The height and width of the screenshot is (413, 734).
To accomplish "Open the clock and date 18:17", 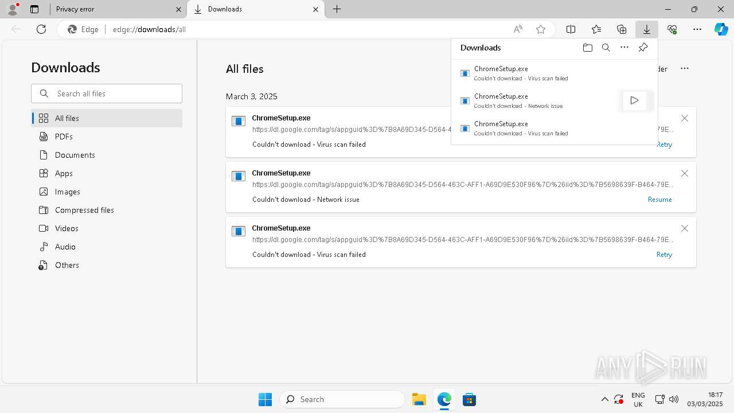I will (706, 399).
